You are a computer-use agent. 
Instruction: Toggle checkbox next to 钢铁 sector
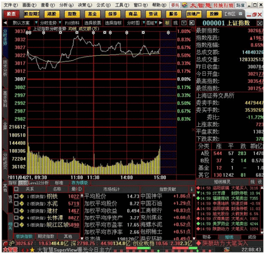coord(16,196)
